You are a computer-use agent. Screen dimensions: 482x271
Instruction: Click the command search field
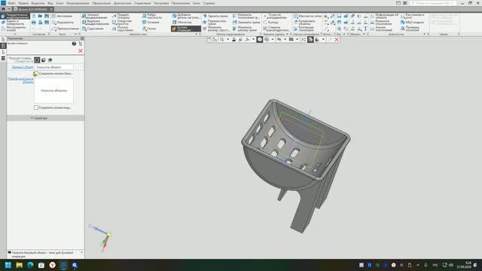(433, 3)
